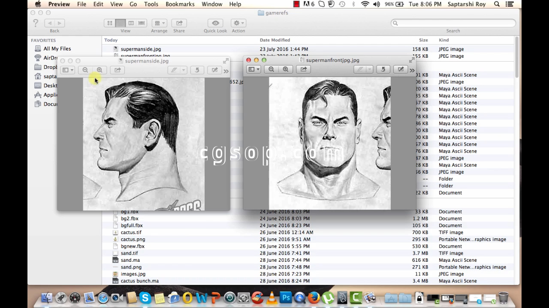Open Skype from the Dock
549x308 pixels.
(x=145, y=297)
